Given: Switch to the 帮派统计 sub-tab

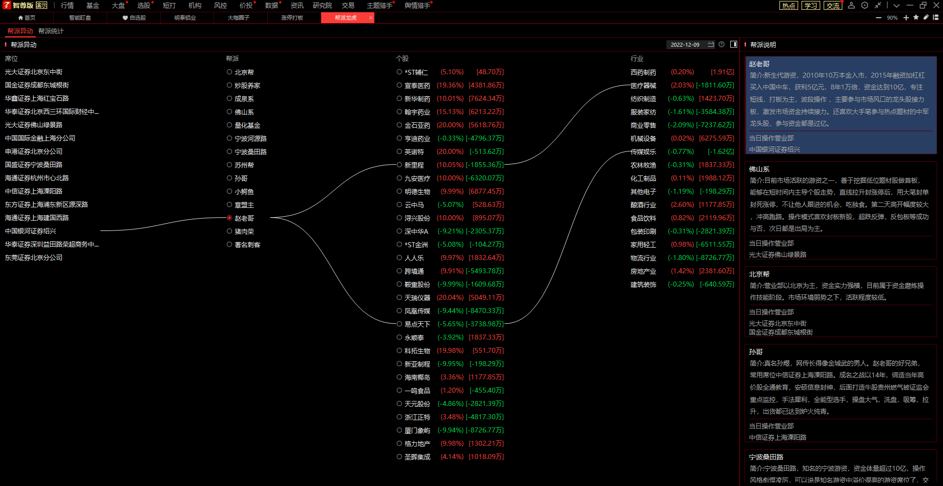Looking at the screenshot, I should (x=51, y=31).
